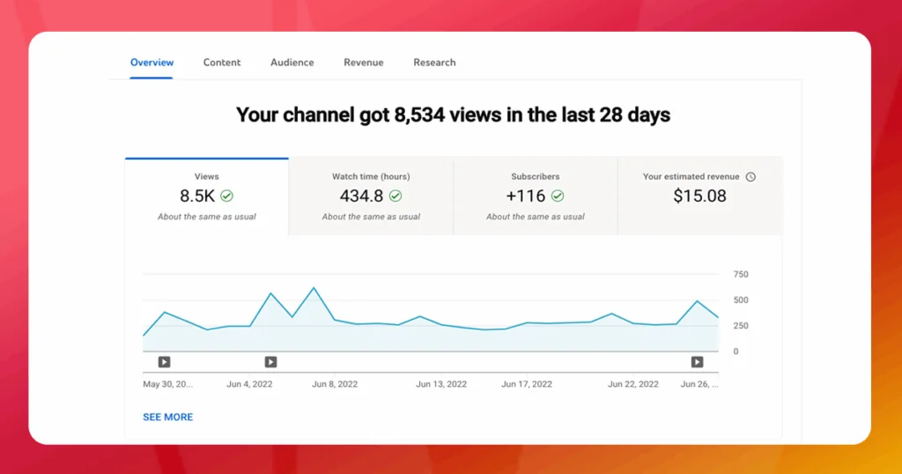Screen dimensions: 902x474
Task: Go to the Research tab
Action: (434, 63)
